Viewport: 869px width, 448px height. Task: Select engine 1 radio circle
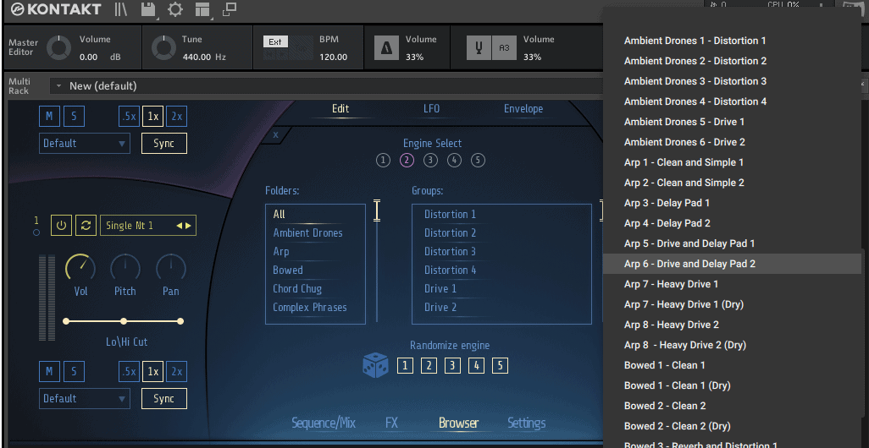coord(383,161)
